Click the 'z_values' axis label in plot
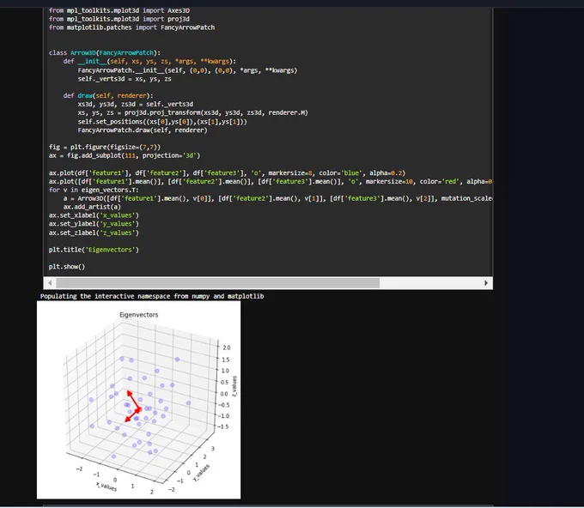 [x=234, y=385]
